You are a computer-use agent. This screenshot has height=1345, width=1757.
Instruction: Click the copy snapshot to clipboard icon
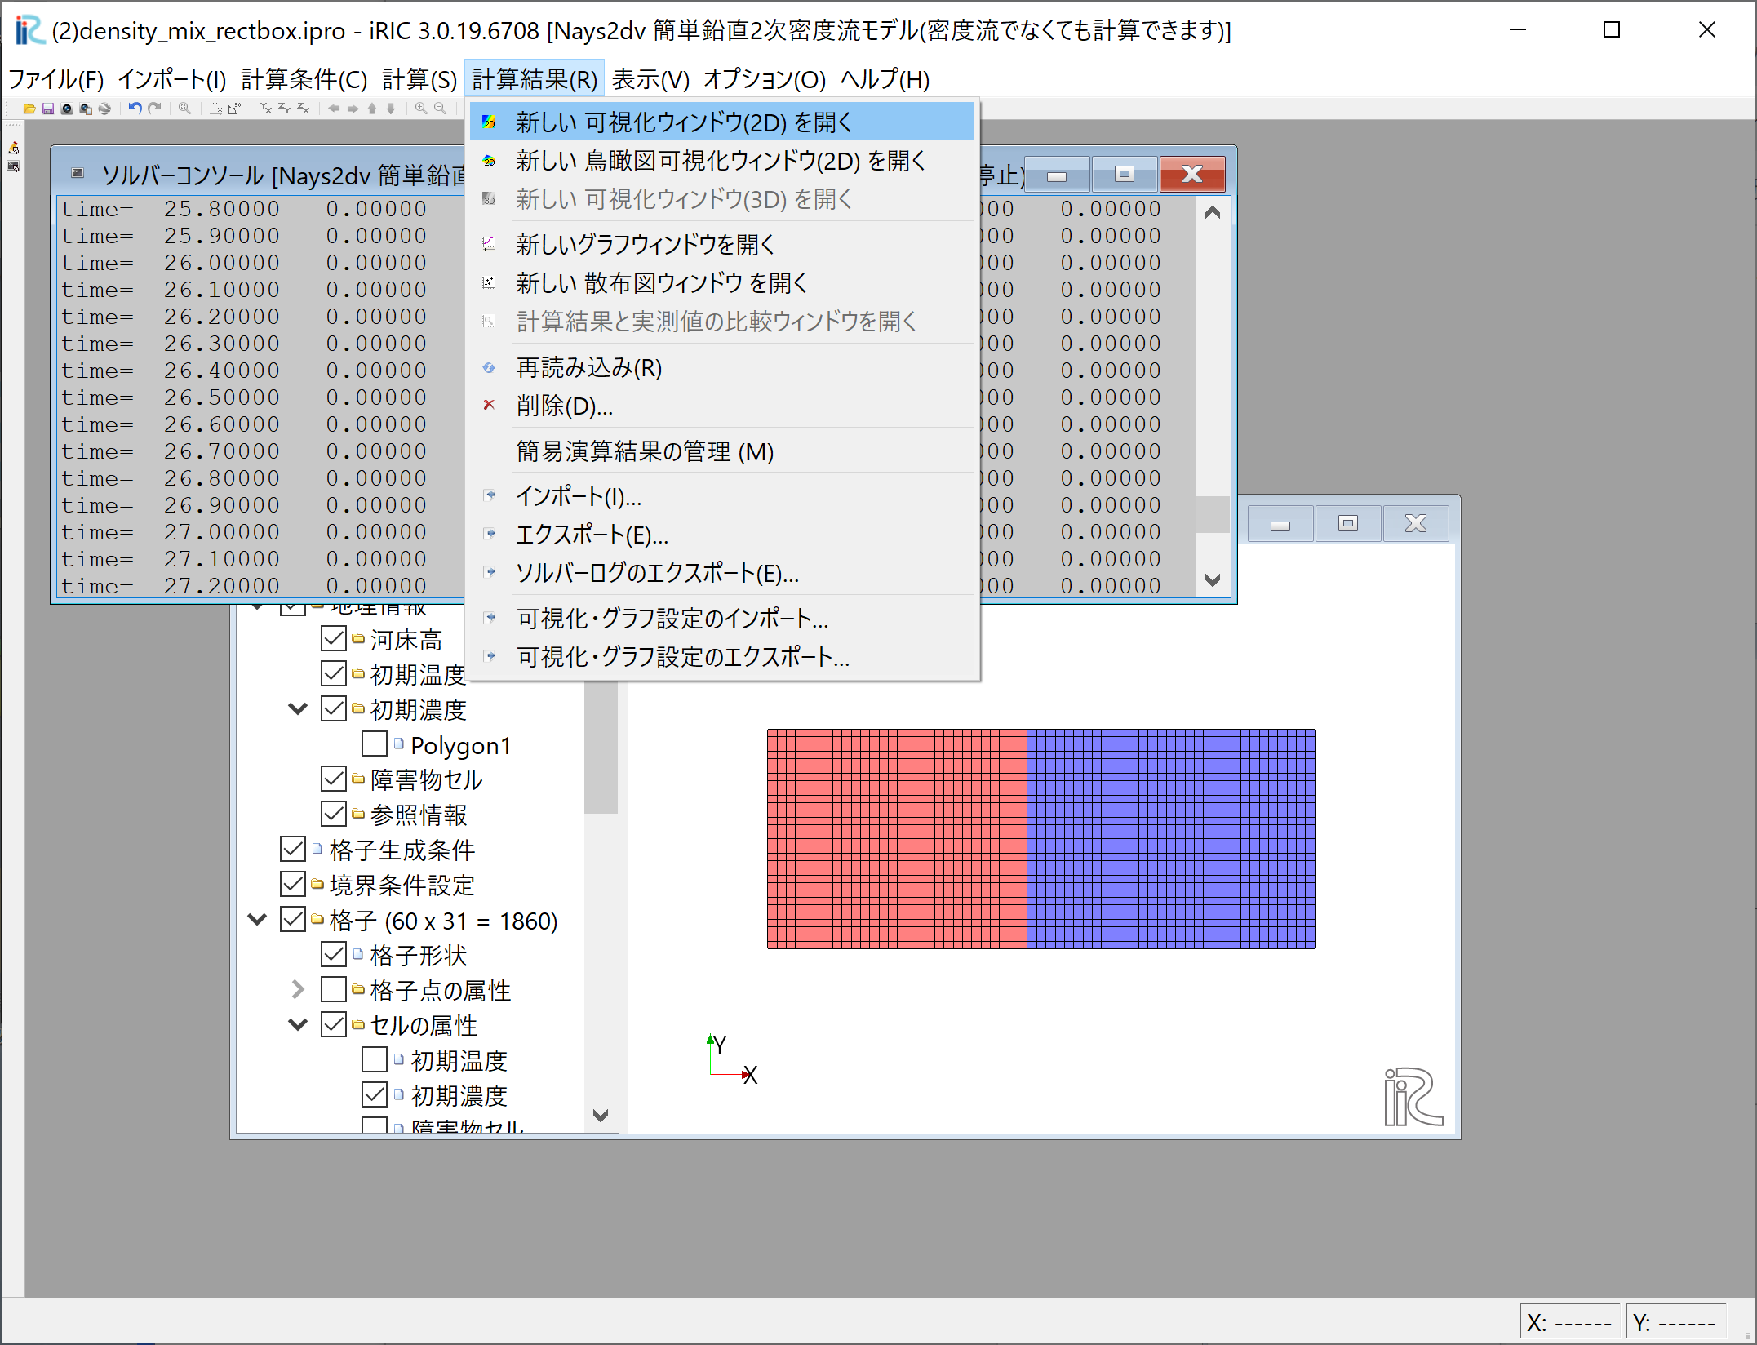coord(86,109)
